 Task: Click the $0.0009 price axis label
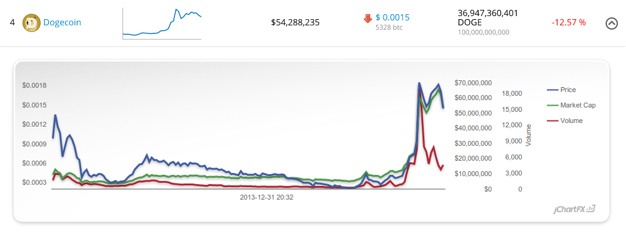(x=35, y=143)
